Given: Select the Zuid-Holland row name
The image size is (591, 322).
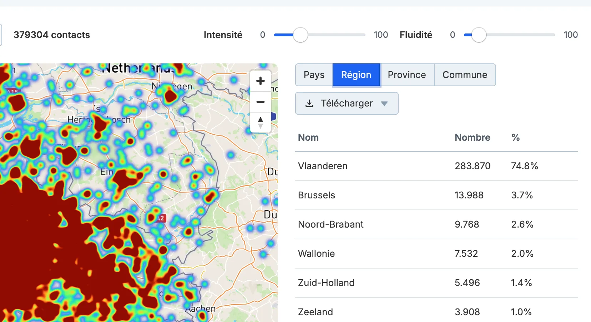Looking at the screenshot, I should click(x=326, y=283).
